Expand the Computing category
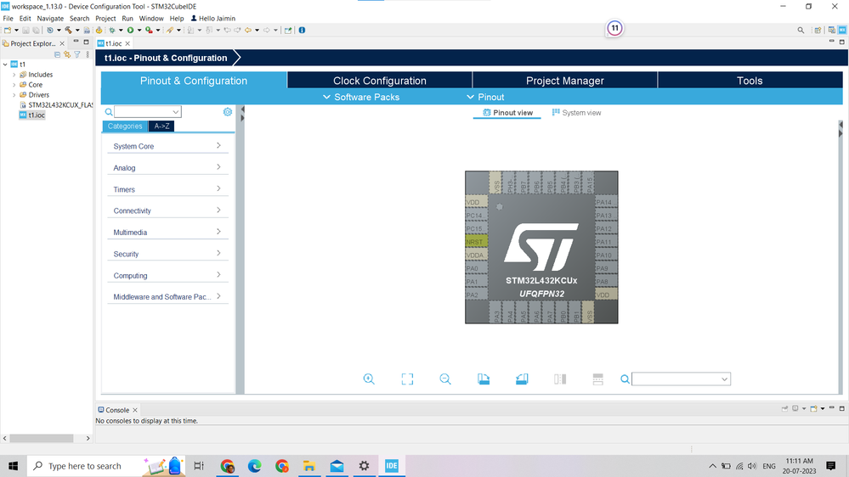 167,275
